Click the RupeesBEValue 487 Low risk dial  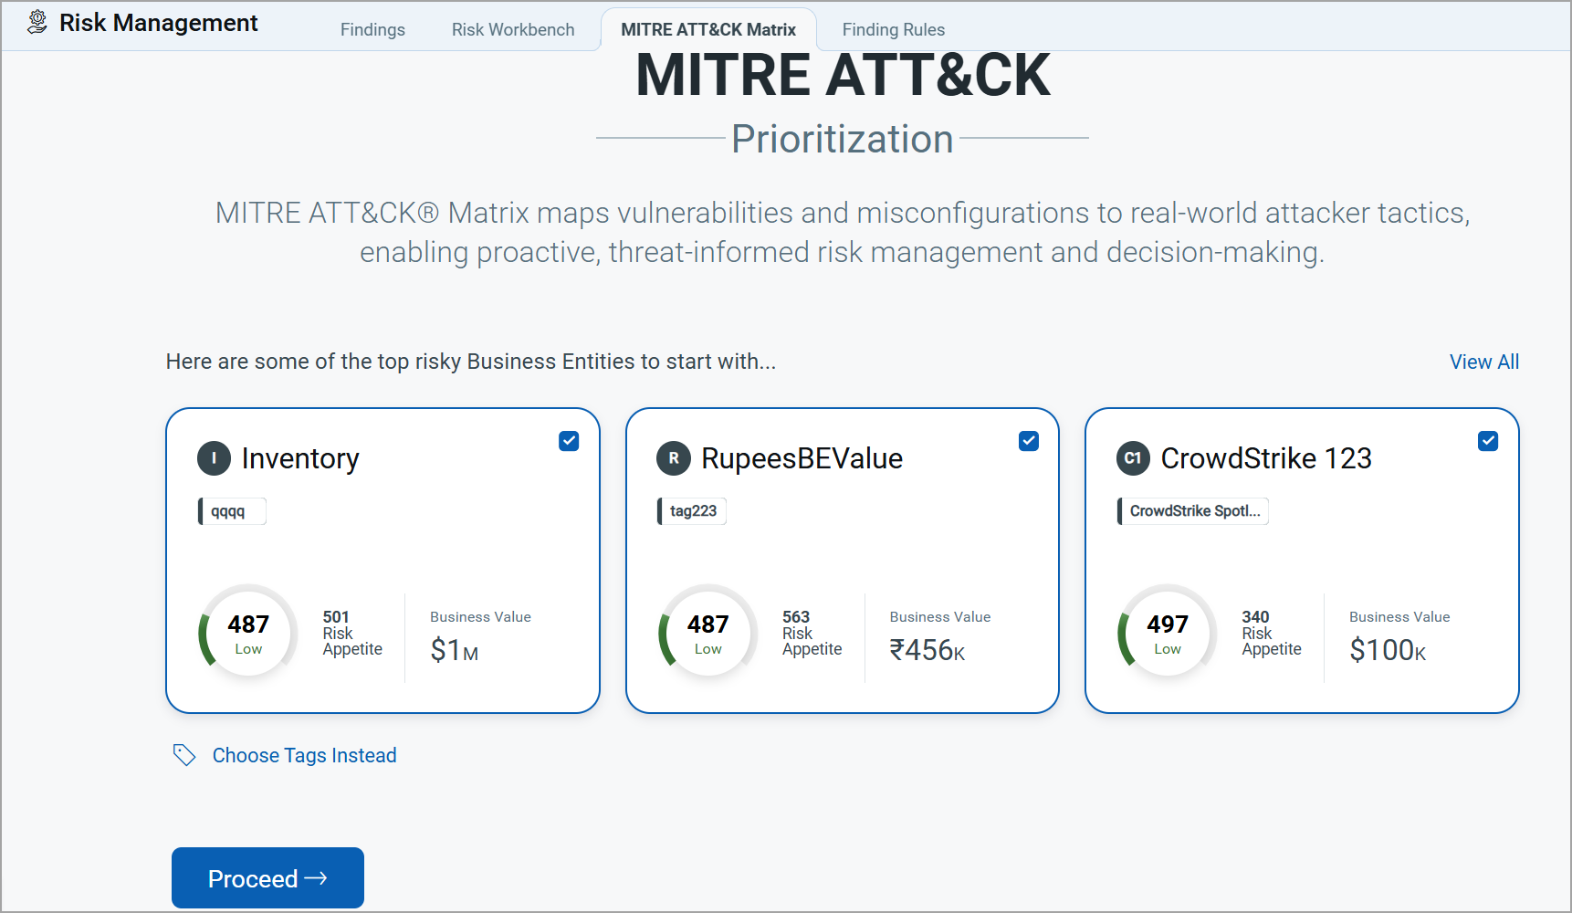707,633
